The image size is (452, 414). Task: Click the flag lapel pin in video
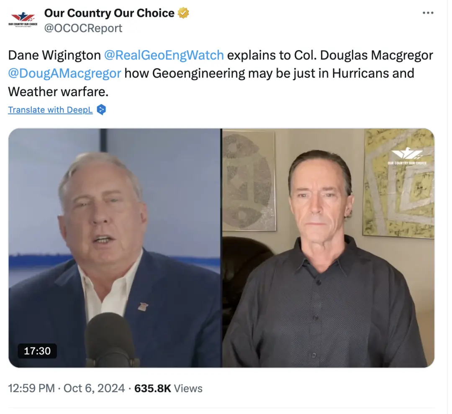click(143, 306)
